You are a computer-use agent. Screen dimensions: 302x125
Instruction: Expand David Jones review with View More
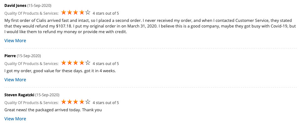[x=15, y=41]
